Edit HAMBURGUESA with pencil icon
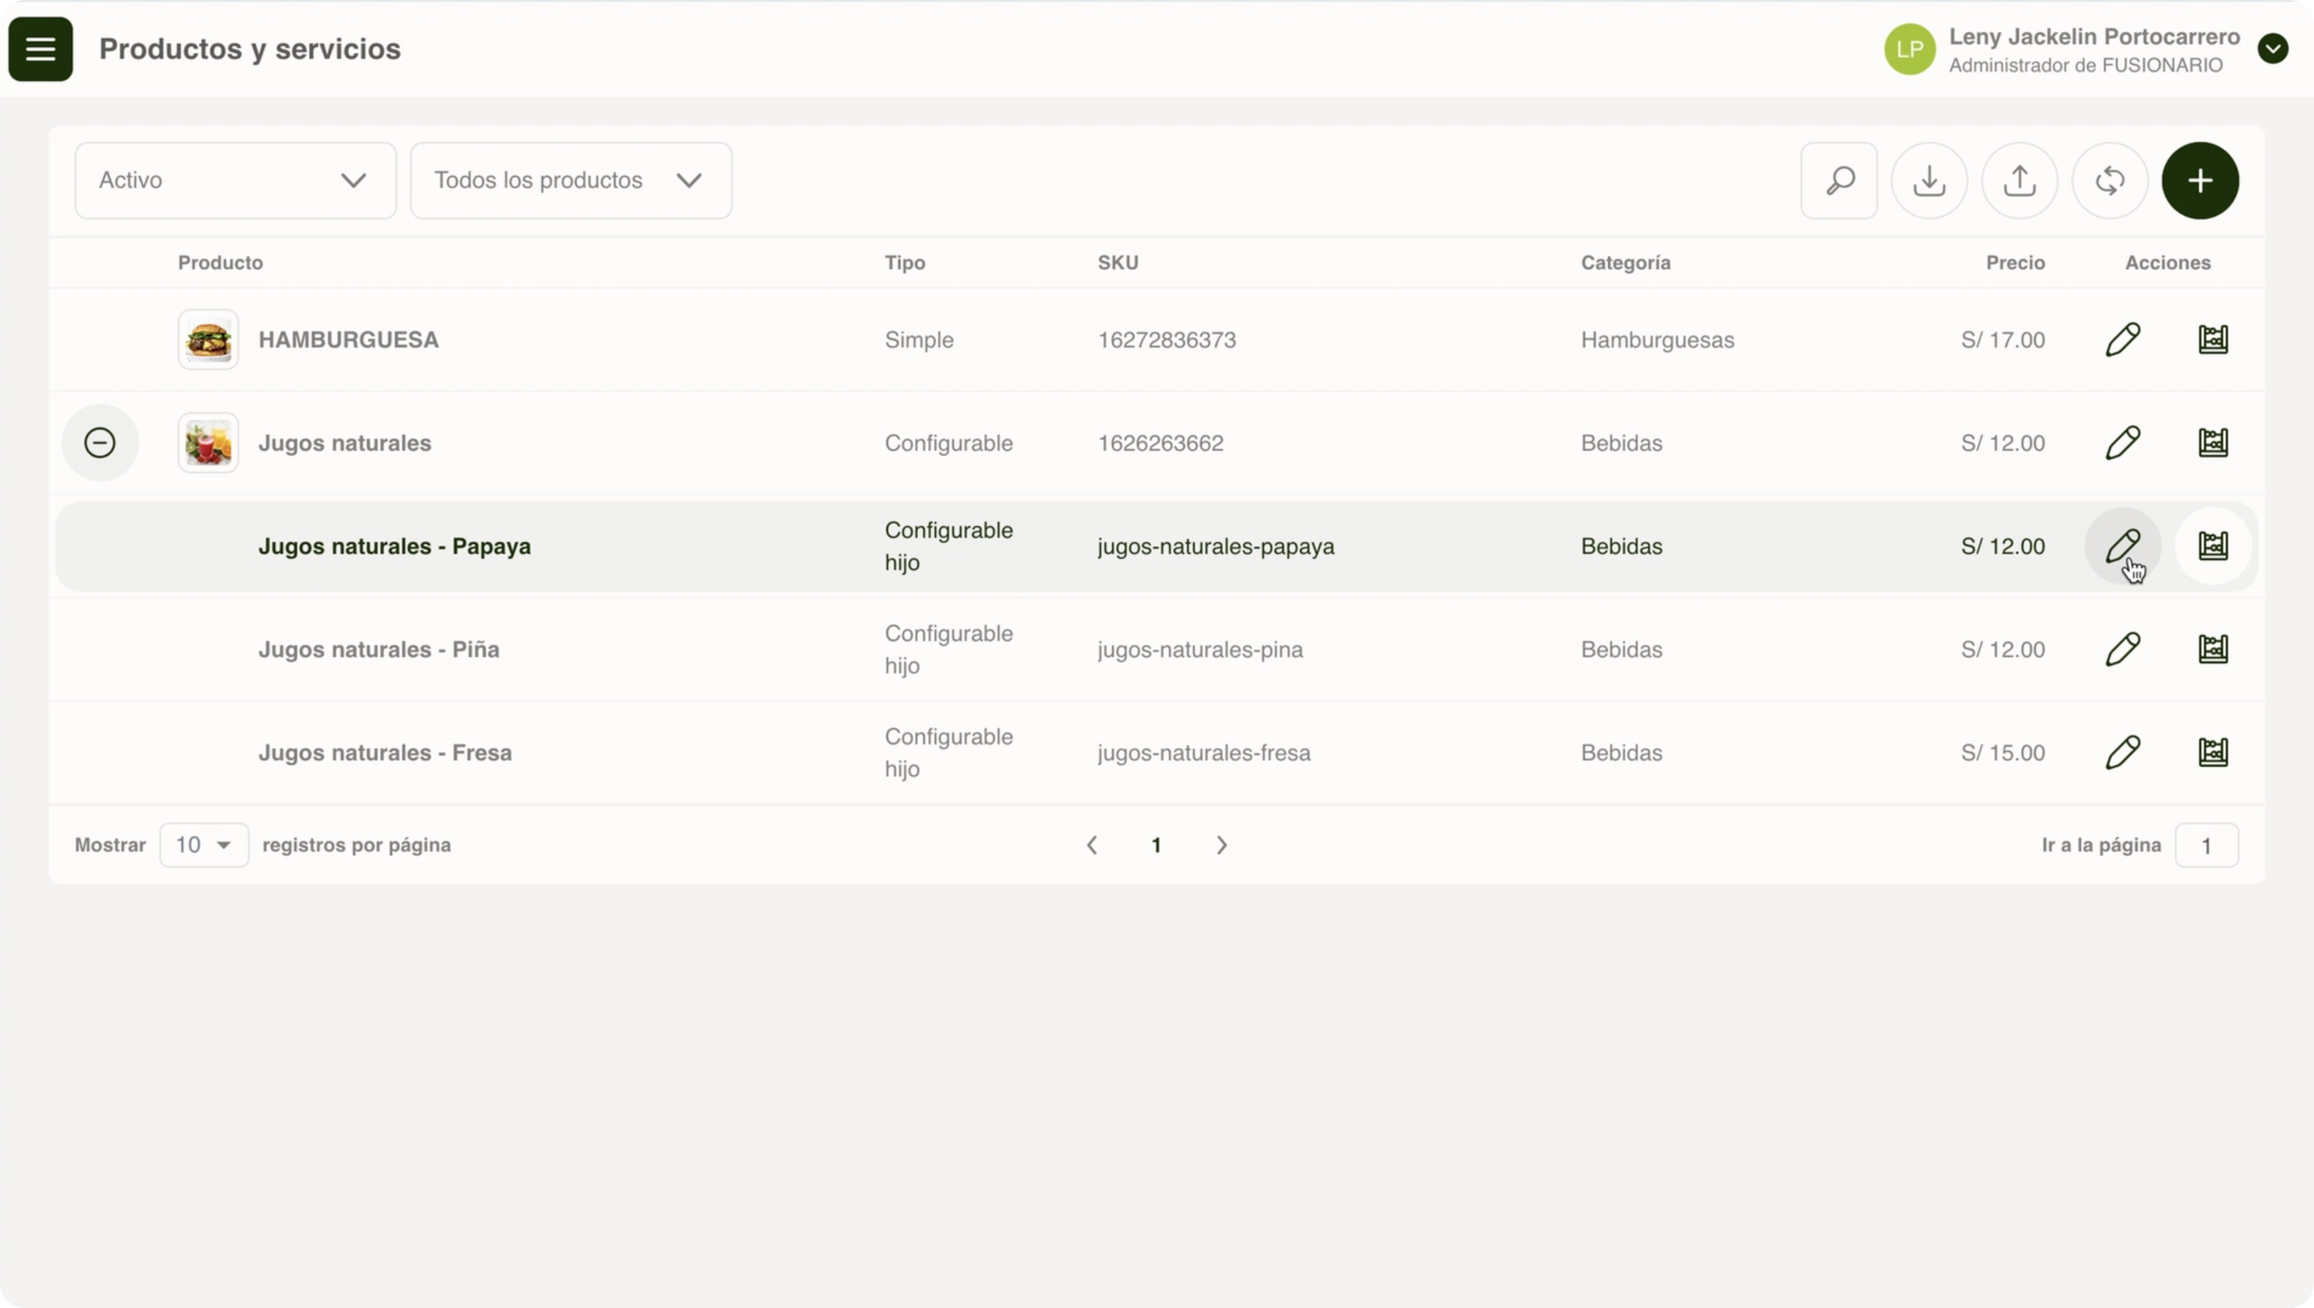The image size is (2314, 1308). tap(2123, 339)
